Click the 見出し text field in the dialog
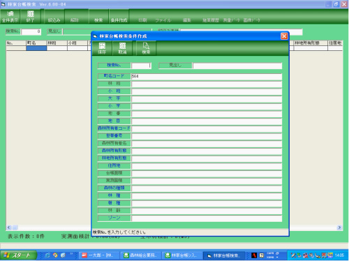 237,66
